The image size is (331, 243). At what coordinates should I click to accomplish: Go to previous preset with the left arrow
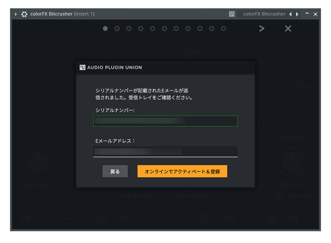click(291, 14)
